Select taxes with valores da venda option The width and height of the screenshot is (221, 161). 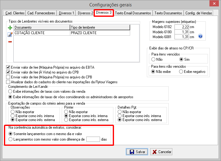[x=10, y=91]
